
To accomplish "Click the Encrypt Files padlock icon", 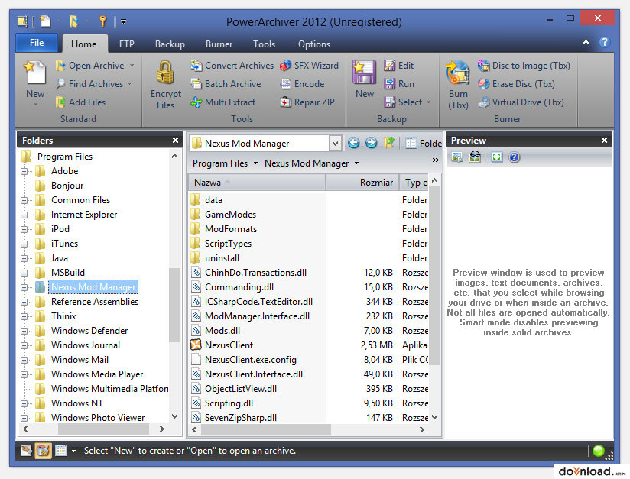I will point(165,73).
